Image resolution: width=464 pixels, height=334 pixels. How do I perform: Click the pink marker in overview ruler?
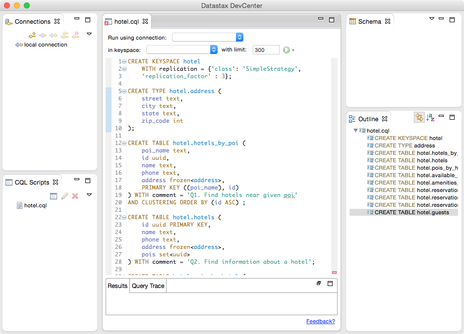click(334, 272)
